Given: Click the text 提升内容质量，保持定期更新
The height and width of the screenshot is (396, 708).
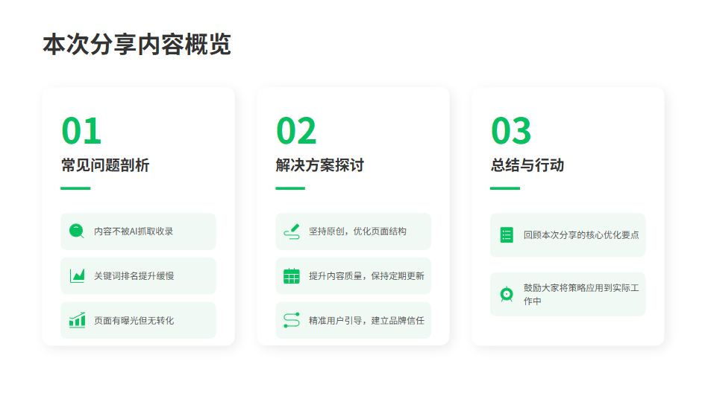Looking at the screenshot, I should pyautogui.click(x=366, y=275).
